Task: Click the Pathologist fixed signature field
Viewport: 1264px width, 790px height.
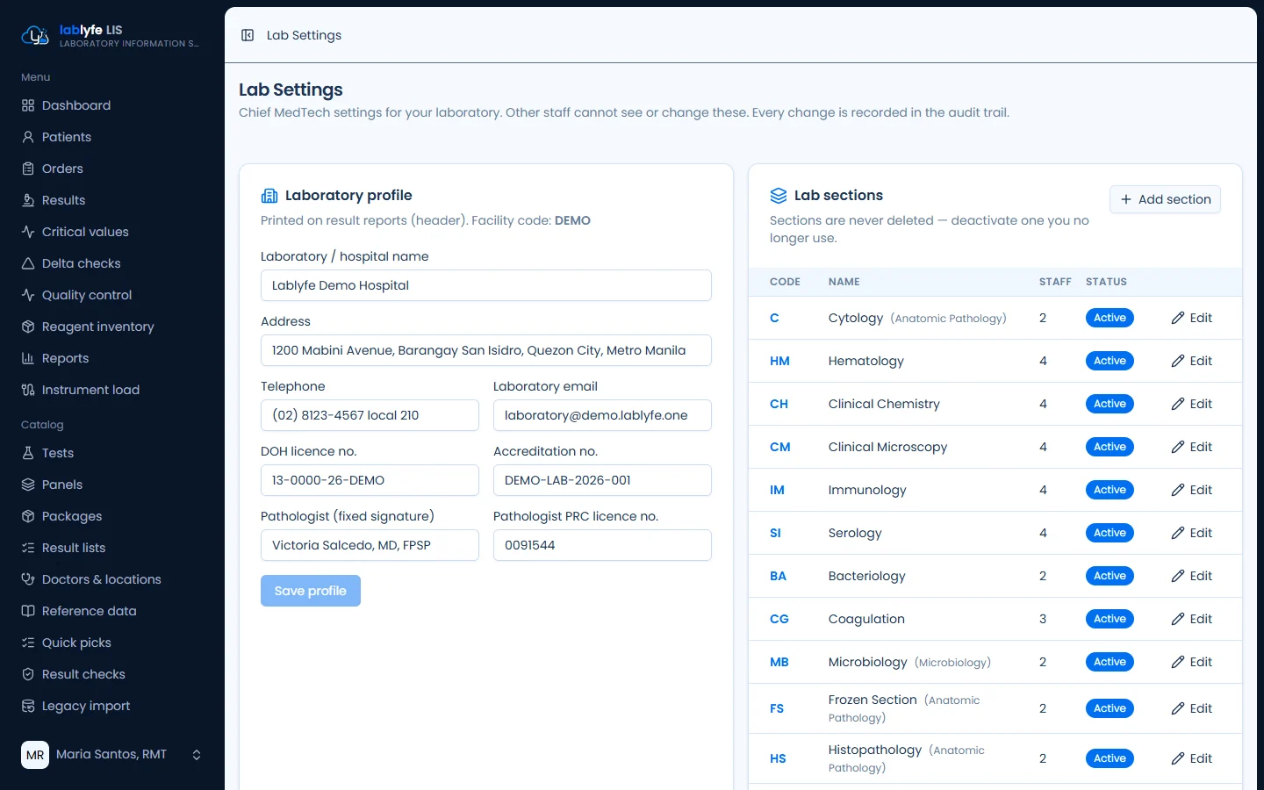Action: [x=370, y=545]
